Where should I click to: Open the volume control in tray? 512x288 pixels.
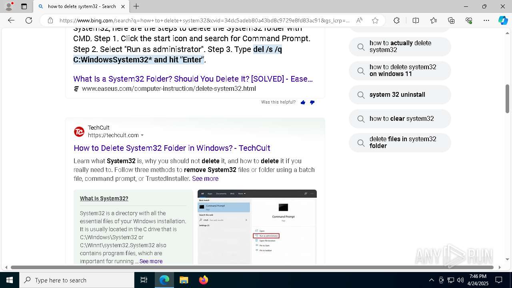[460, 280]
